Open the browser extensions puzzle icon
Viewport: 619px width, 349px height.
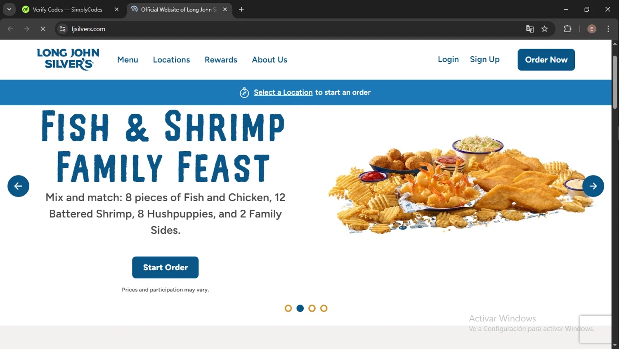pyautogui.click(x=568, y=29)
